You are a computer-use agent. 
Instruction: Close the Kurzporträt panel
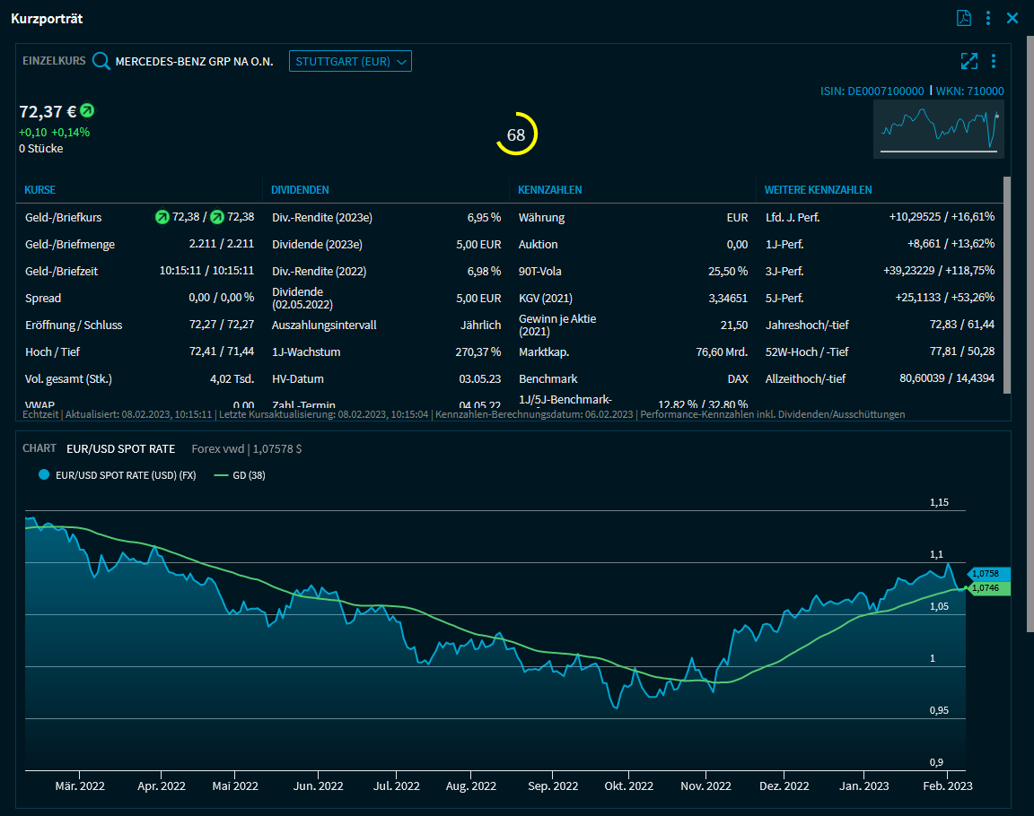click(1012, 18)
